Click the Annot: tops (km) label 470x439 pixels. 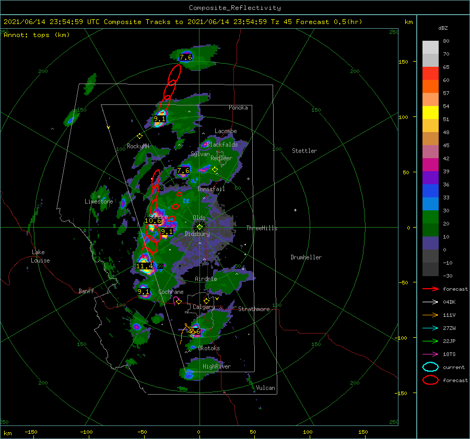tap(37, 35)
